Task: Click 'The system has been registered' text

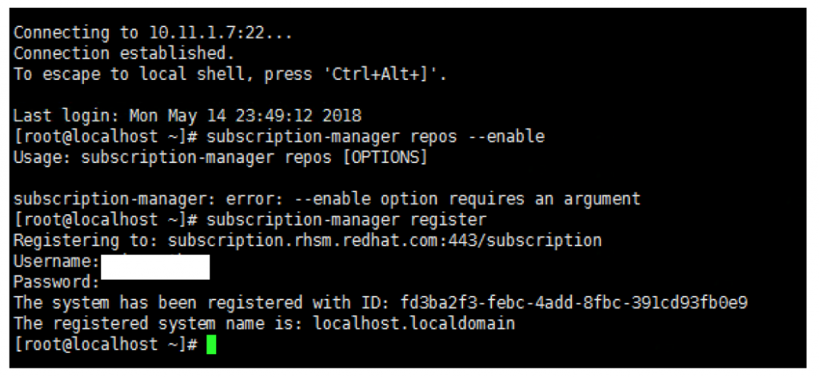Action: click(x=158, y=303)
